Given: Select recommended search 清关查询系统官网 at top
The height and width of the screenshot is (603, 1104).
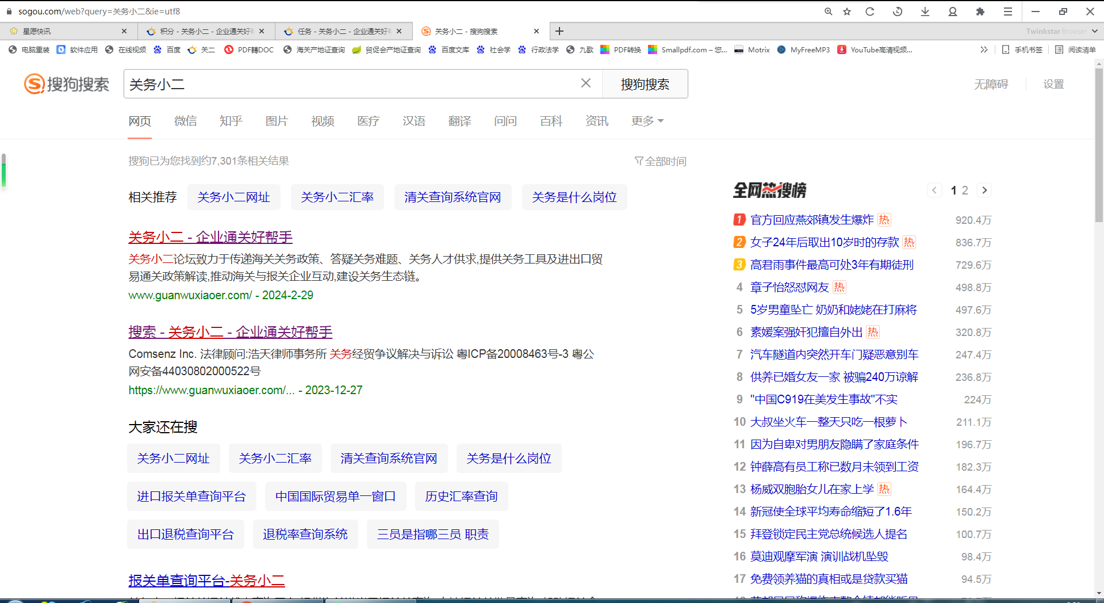Looking at the screenshot, I should pyautogui.click(x=453, y=197).
